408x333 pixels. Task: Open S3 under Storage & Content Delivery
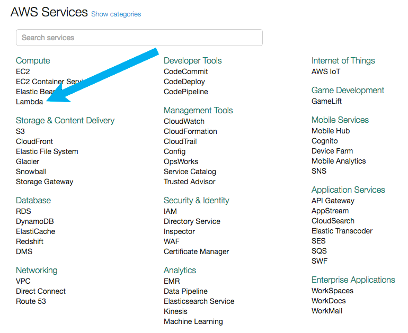(x=20, y=131)
